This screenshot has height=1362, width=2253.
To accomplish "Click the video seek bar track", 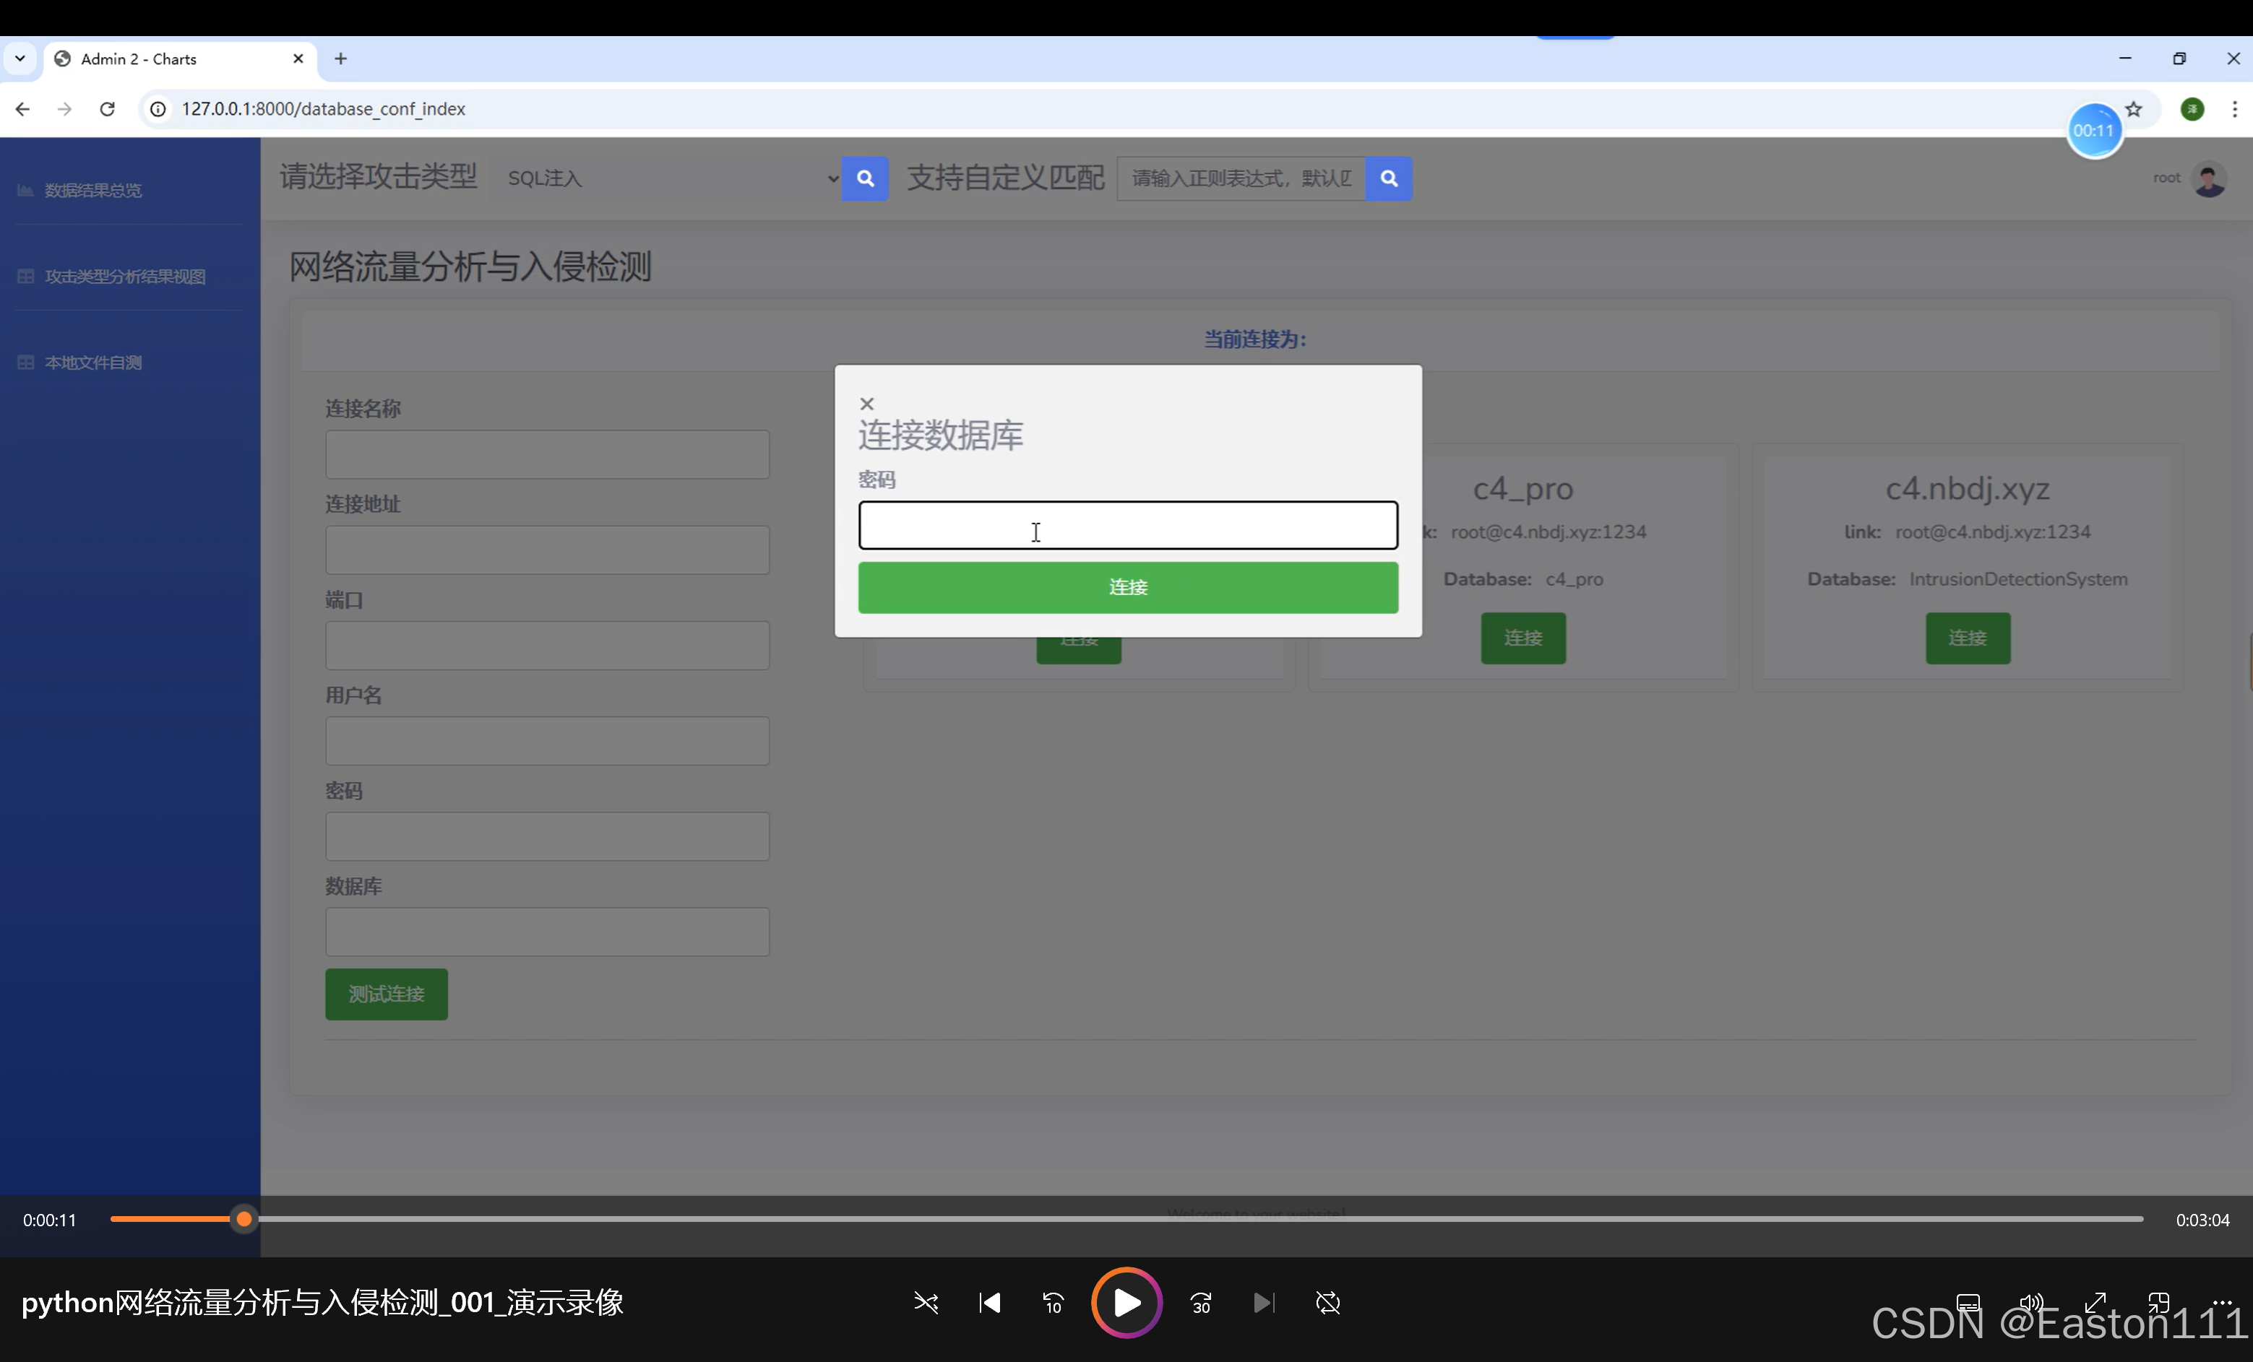I will coord(1126,1218).
